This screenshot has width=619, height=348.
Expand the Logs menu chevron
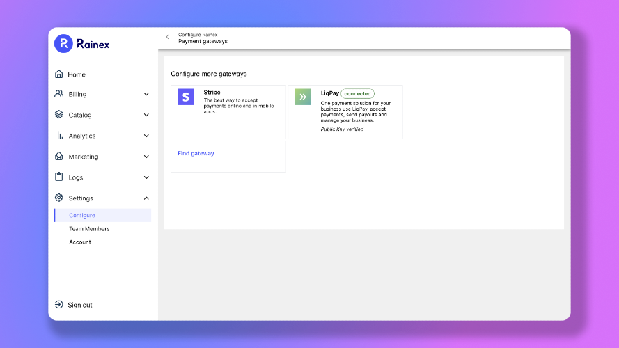tap(146, 177)
